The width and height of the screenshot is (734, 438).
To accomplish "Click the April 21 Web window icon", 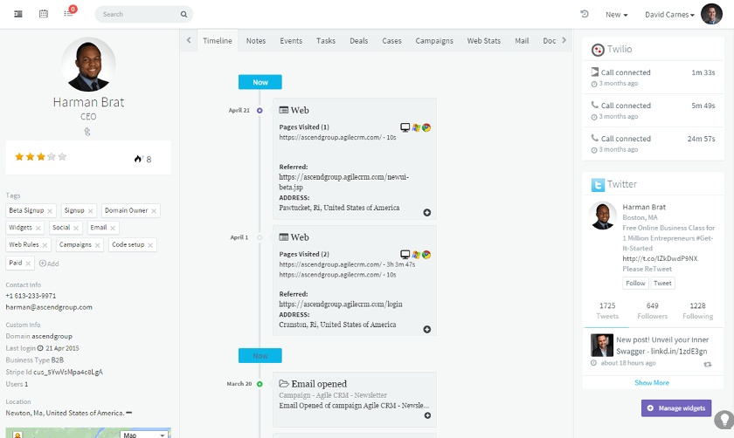I will 283,110.
